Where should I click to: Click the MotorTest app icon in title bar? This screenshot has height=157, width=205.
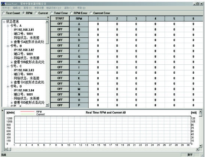tap(3, 4)
